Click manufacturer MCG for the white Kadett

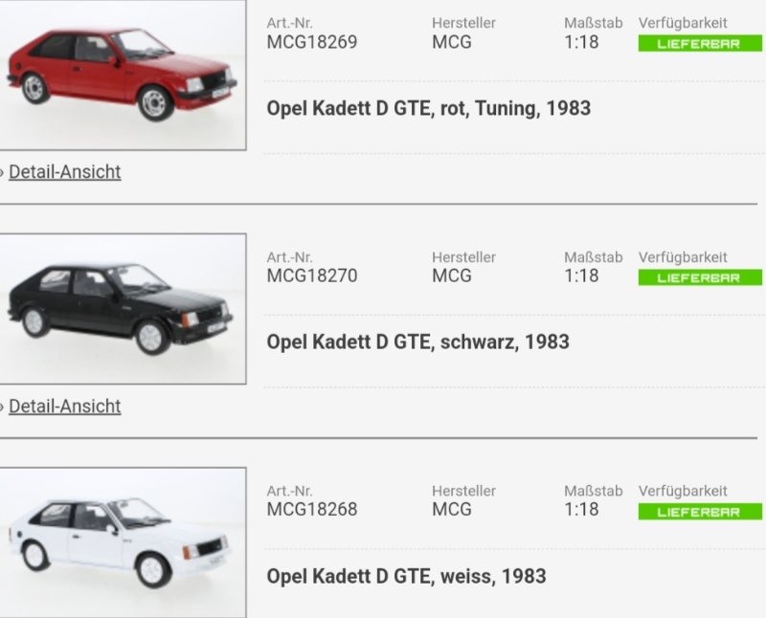(452, 509)
